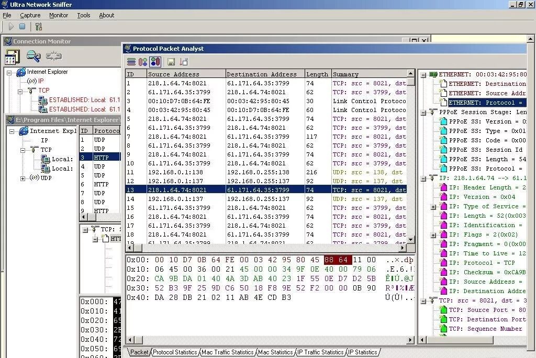Click the magenta icon beside IP: Version

(x=443, y=197)
